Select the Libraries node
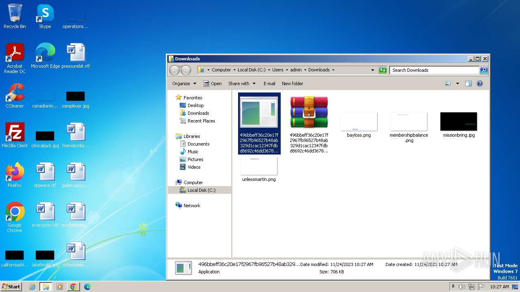Screen dimensions: 520x292 pos(191,136)
